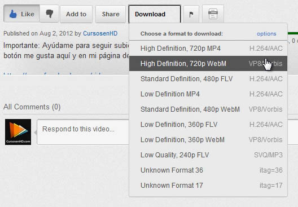The width and height of the screenshot is (298, 207).
Task: Click the flag report icon
Action: click(191, 14)
